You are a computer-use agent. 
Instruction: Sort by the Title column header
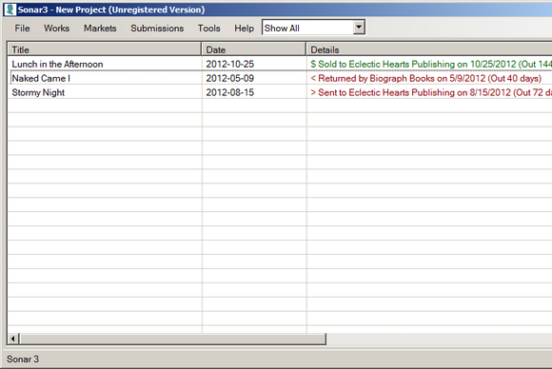105,49
